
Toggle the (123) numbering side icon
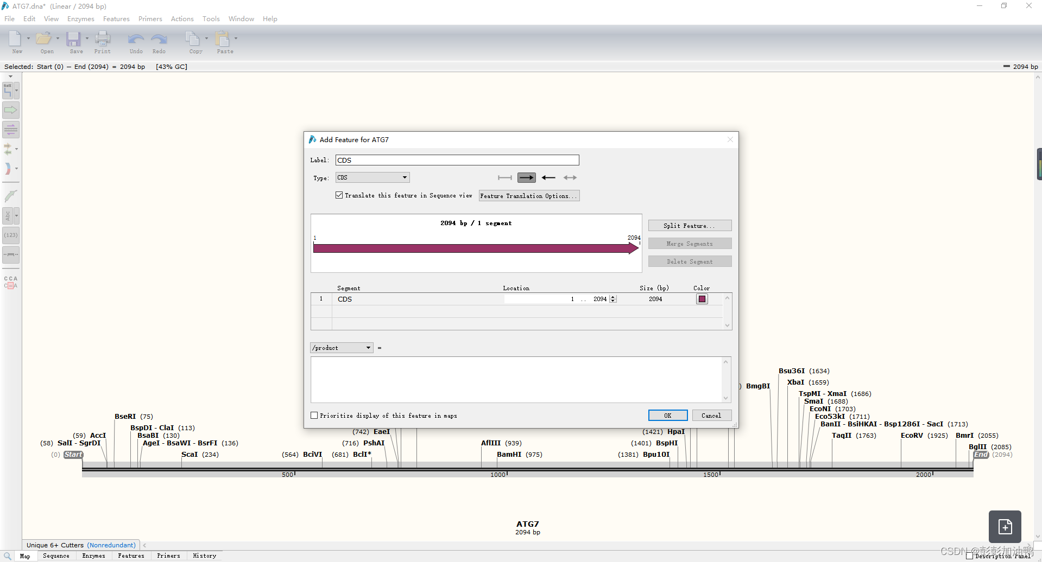(11, 235)
